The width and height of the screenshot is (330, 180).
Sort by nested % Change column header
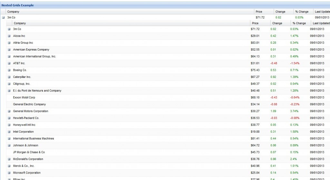click(300, 23)
